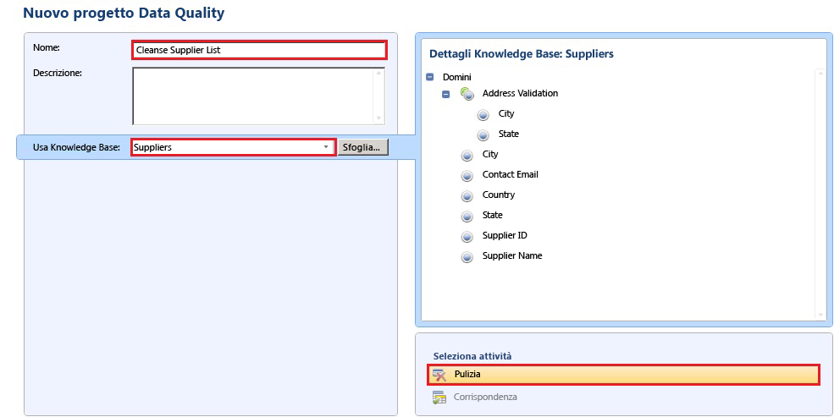Click the Supplier ID domain icon

(467, 236)
